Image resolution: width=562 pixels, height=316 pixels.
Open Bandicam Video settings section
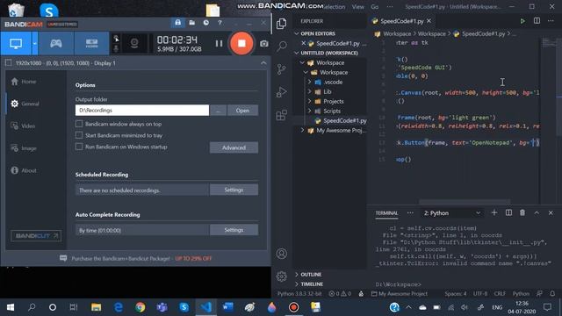(24, 126)
